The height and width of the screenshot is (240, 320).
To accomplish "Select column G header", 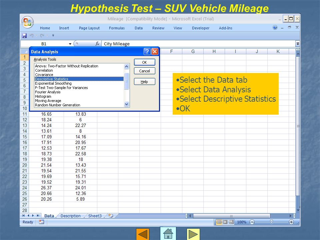I will [x=193, y=51].
